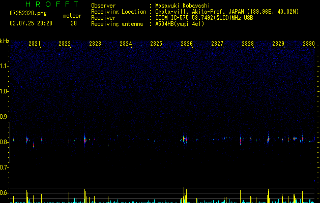
Task: Click the 1.0 frequency axis label
Action: pyautogui.click(x=4, y=91)
